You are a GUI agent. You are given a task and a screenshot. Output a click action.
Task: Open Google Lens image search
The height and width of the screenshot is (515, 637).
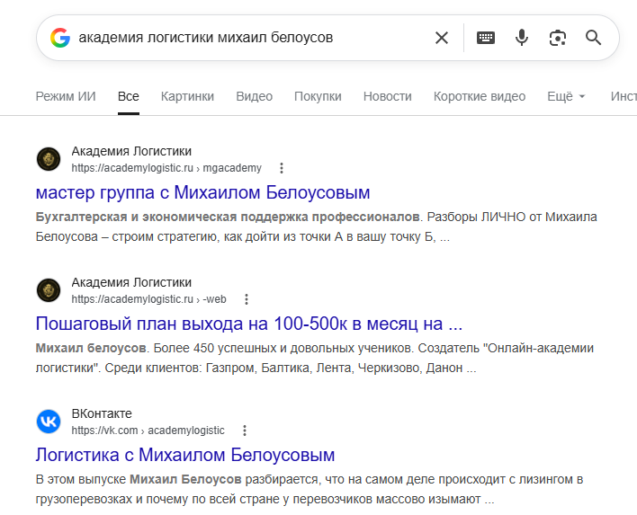[558, 38]
